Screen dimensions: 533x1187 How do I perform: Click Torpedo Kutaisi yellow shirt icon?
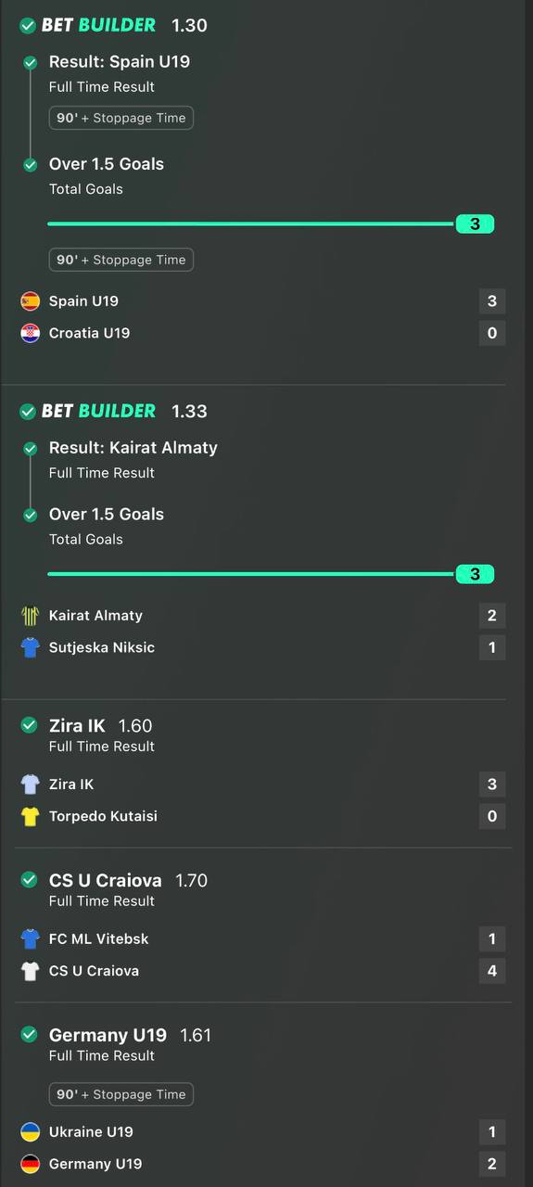31,816
